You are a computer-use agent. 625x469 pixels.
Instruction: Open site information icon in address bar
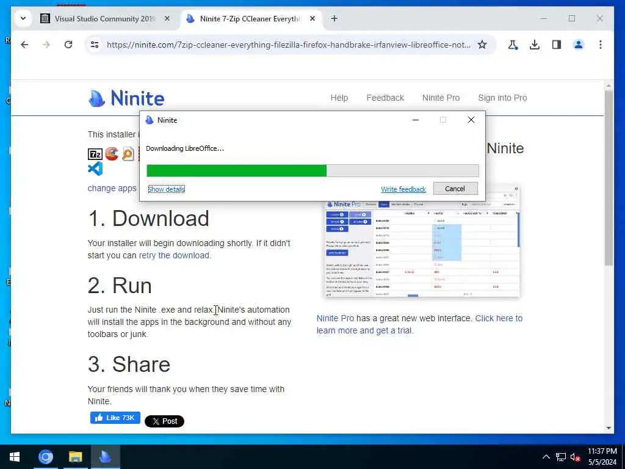95,45
